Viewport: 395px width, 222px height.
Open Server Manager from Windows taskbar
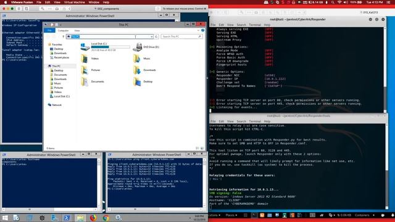click(x=55, y=218)
